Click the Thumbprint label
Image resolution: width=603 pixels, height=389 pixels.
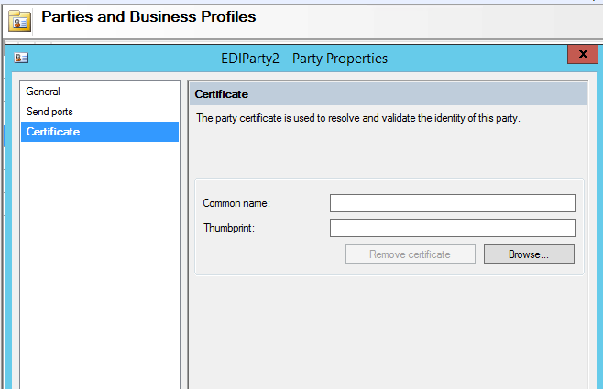pyautogui.click(x=229, y=228)
